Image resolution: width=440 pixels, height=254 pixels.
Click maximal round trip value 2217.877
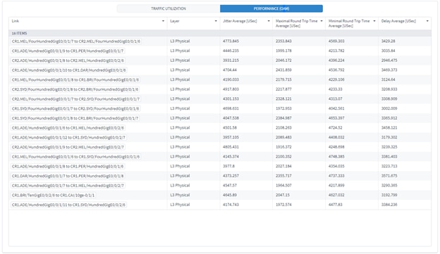(283, 89)
